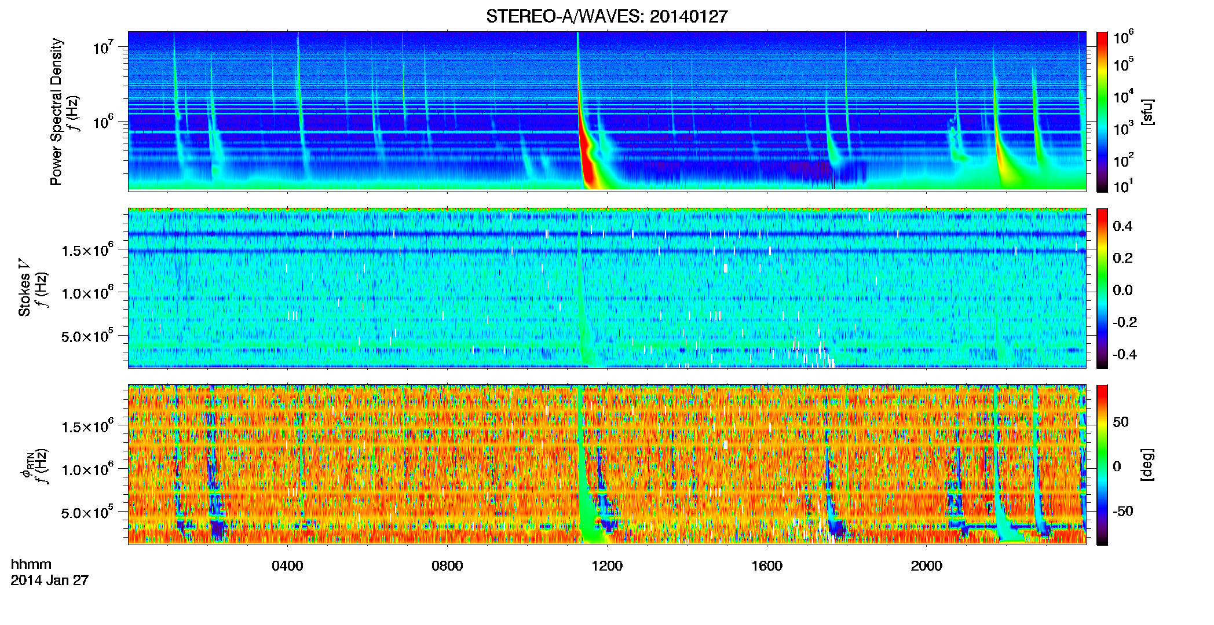Click the 1.5×10^6 tick in the Stokes V panel

87,249
